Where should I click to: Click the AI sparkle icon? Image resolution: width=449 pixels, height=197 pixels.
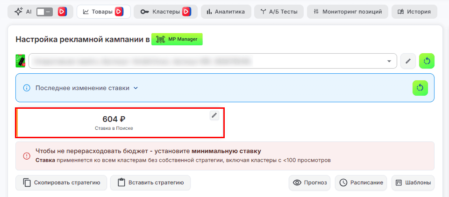tap(18, 12)
